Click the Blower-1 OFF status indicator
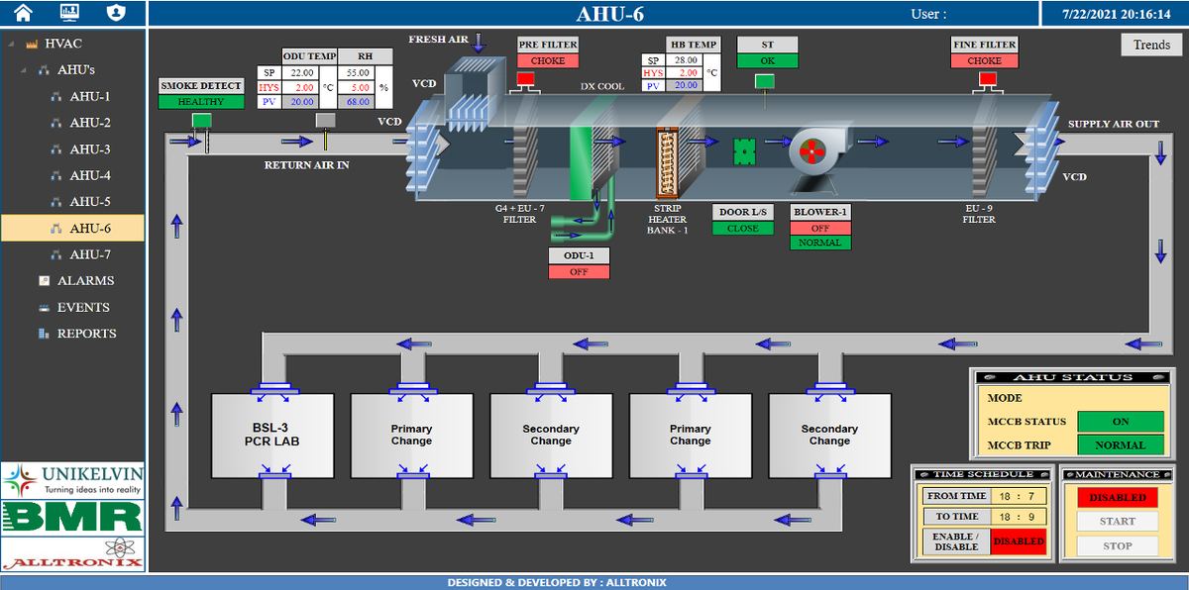 click(820, 228)
